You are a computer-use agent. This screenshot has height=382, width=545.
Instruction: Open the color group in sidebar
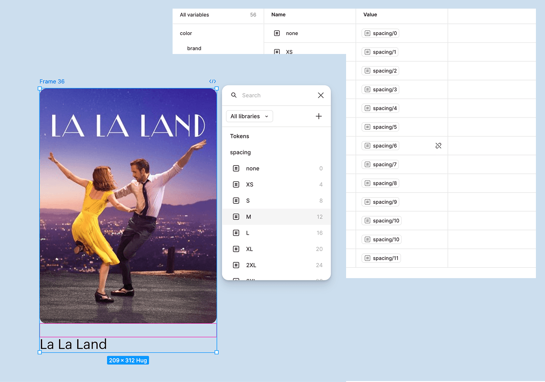coord(186,33)
